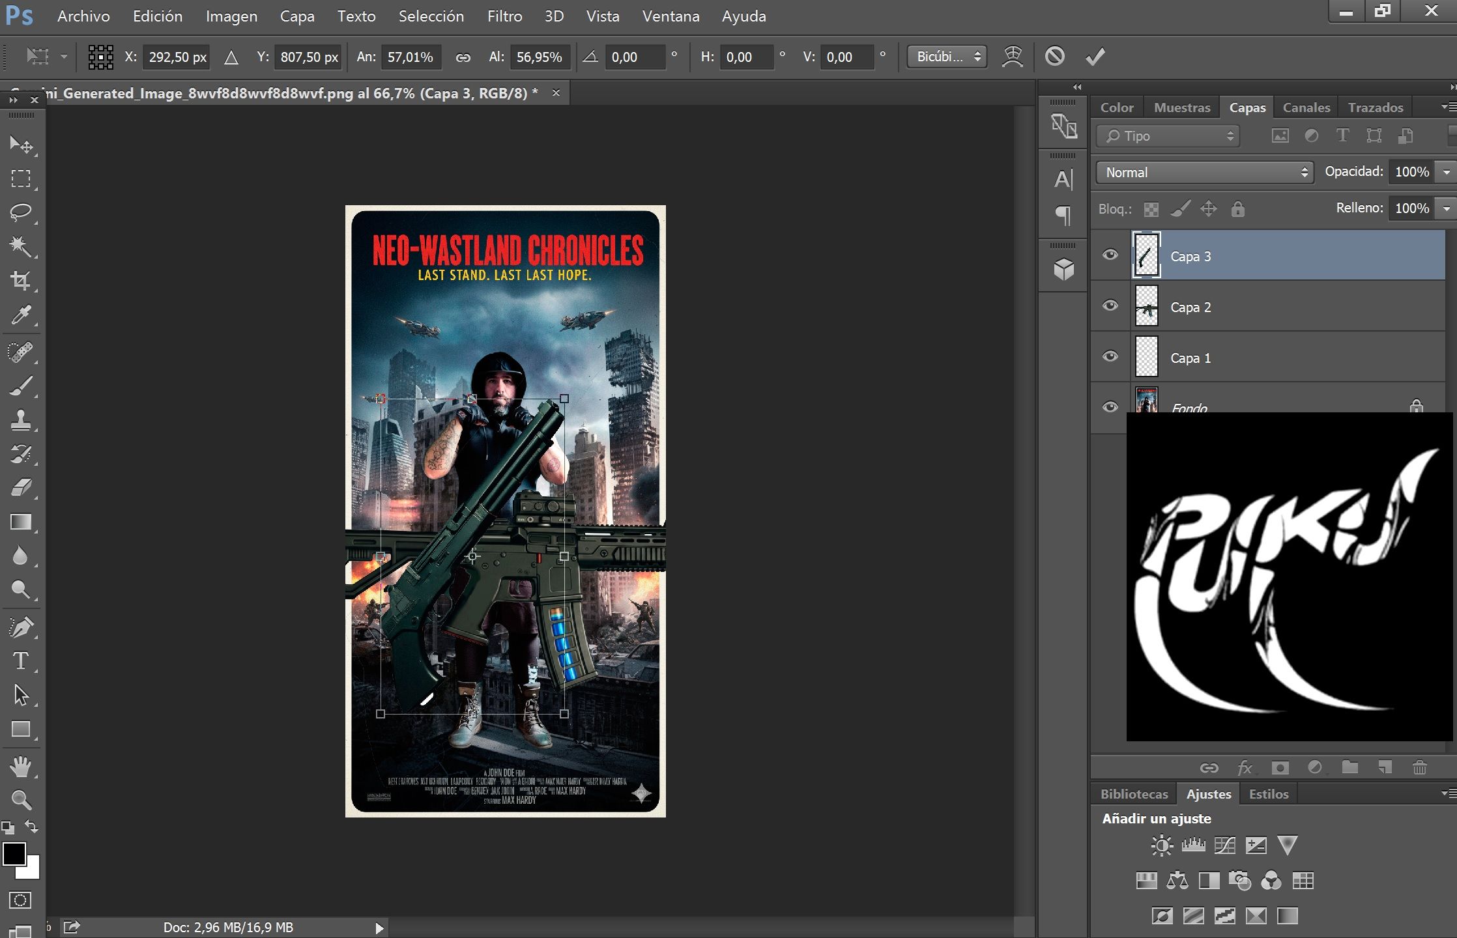
Task: Click the black foreground color swatch
Action: 14,853
